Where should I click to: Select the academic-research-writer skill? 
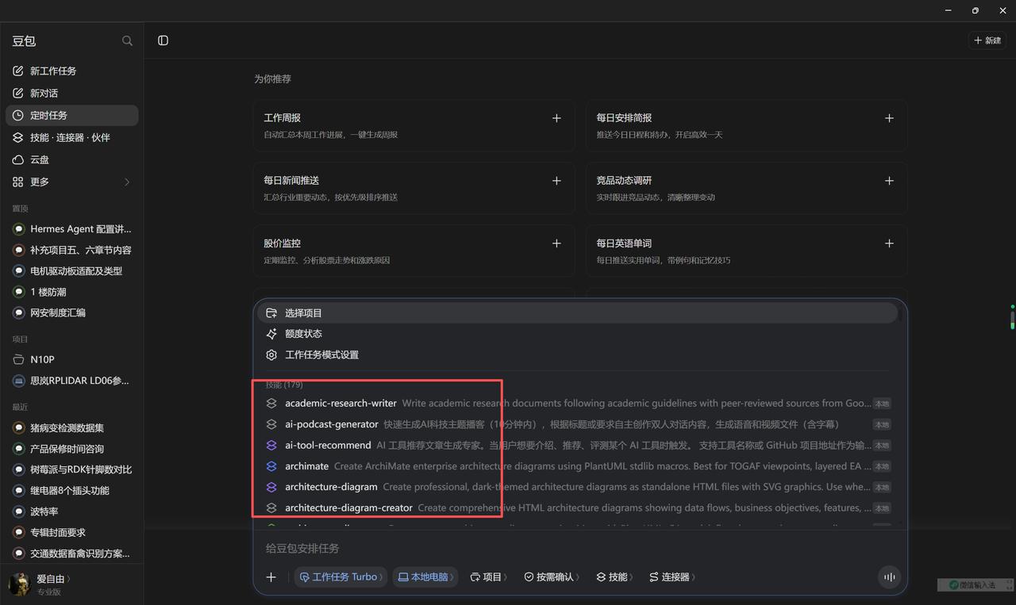tap(577, 403)
